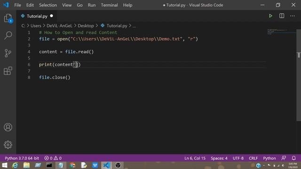
Task: Expand the Desktop breadcrumb segment
Action: point(86,26)
